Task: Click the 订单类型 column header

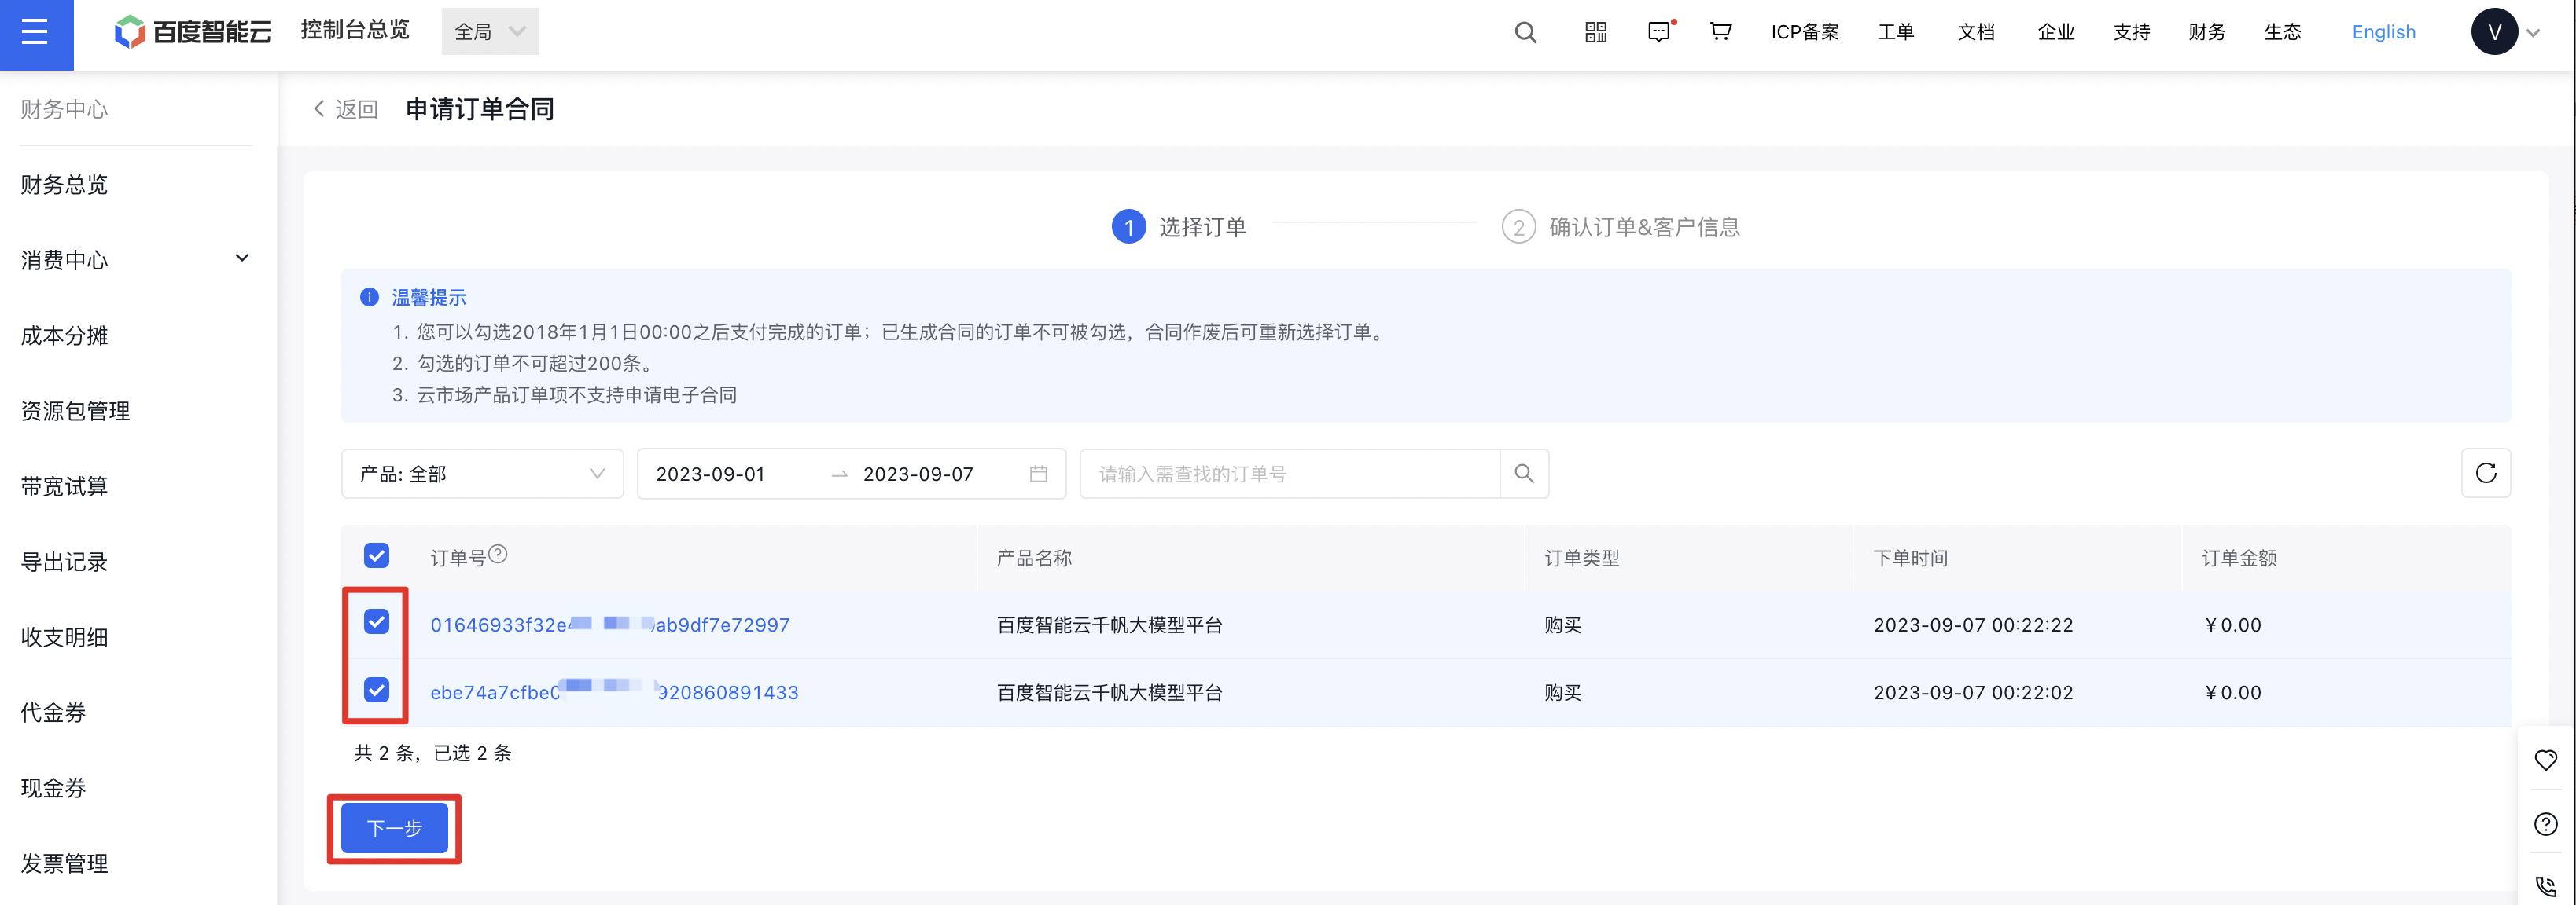Action: (x=1582, y=559)
